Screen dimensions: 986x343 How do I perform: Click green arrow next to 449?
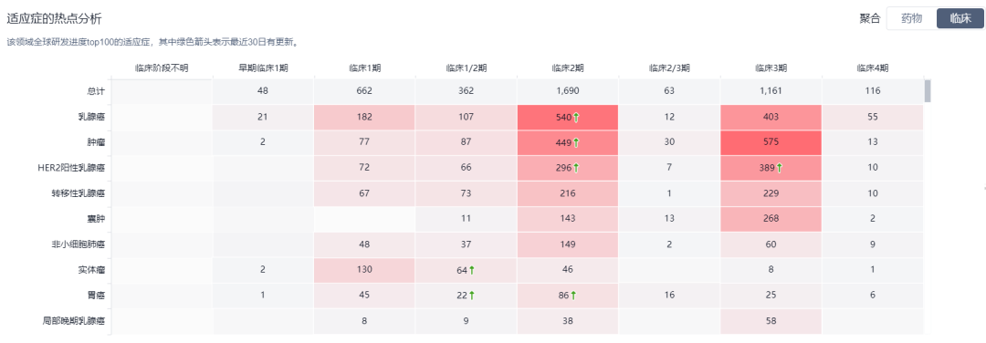(x=577, y=142)
